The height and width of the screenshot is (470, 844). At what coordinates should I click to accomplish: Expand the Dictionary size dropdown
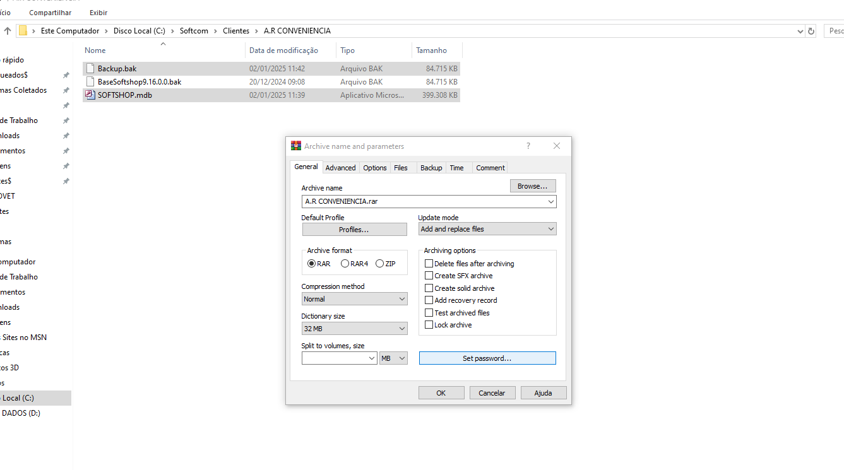coord(354,329)
